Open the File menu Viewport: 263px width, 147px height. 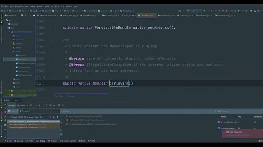coord(2,7)
